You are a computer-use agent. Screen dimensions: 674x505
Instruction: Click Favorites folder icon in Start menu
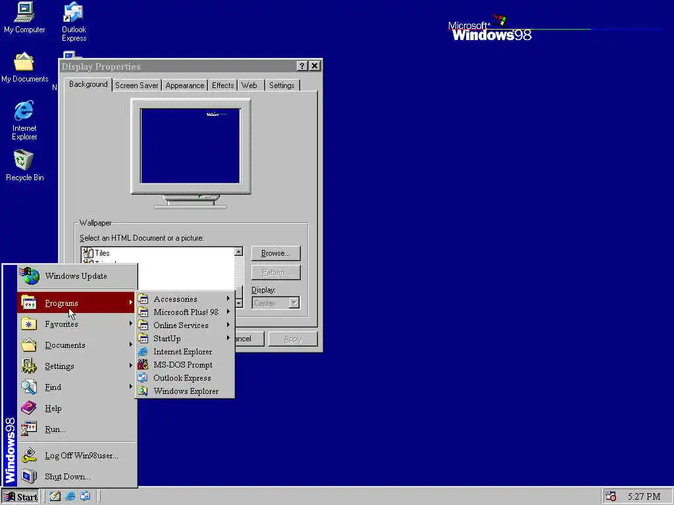tap(29, 324)
